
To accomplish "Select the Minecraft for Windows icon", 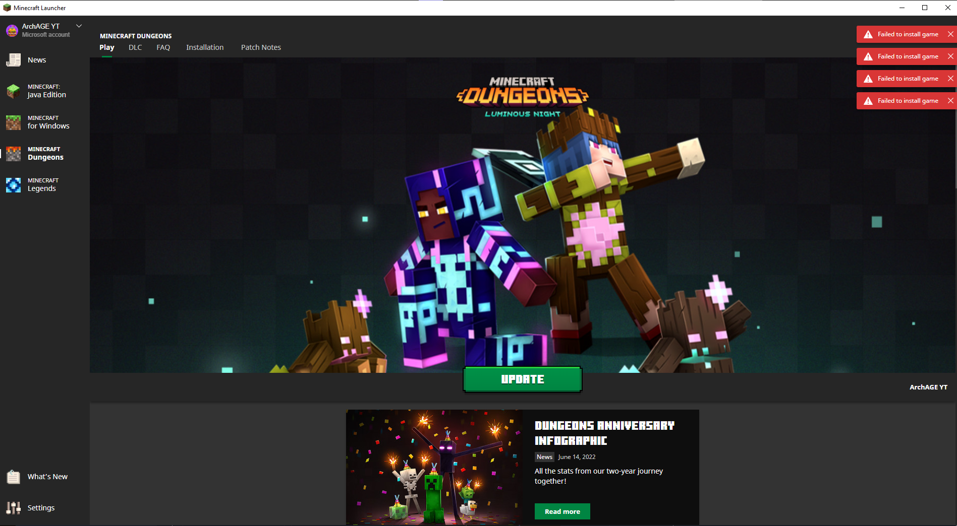I will tap(14, 122).
